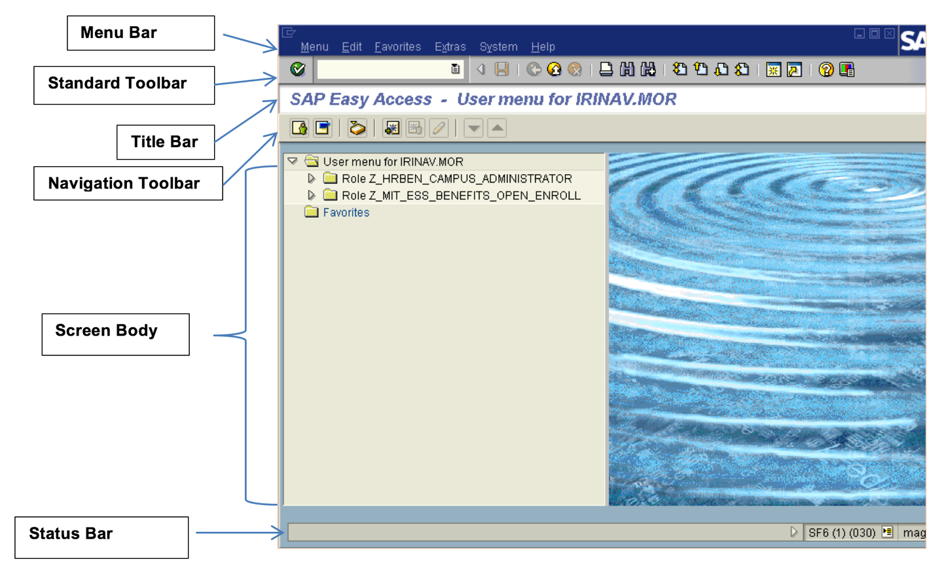The height and width of the screenshot is (568, 942).
Task: Click the Cancel X icon
Action: (575, 69)
